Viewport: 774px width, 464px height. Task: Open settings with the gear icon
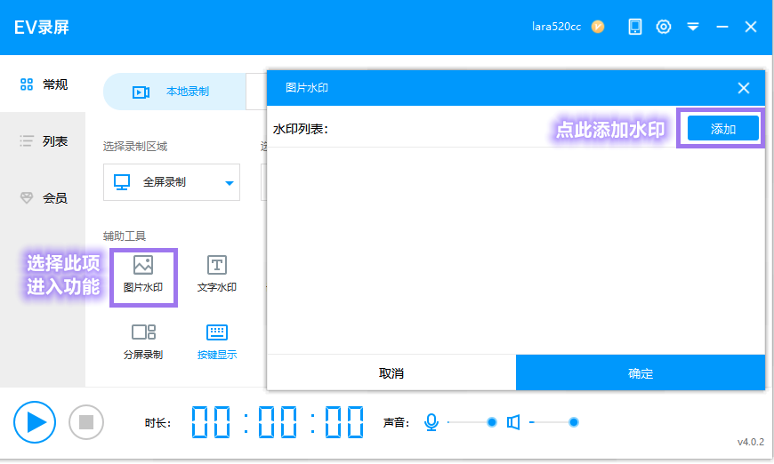pyautogui.click(x=664, y=27)
